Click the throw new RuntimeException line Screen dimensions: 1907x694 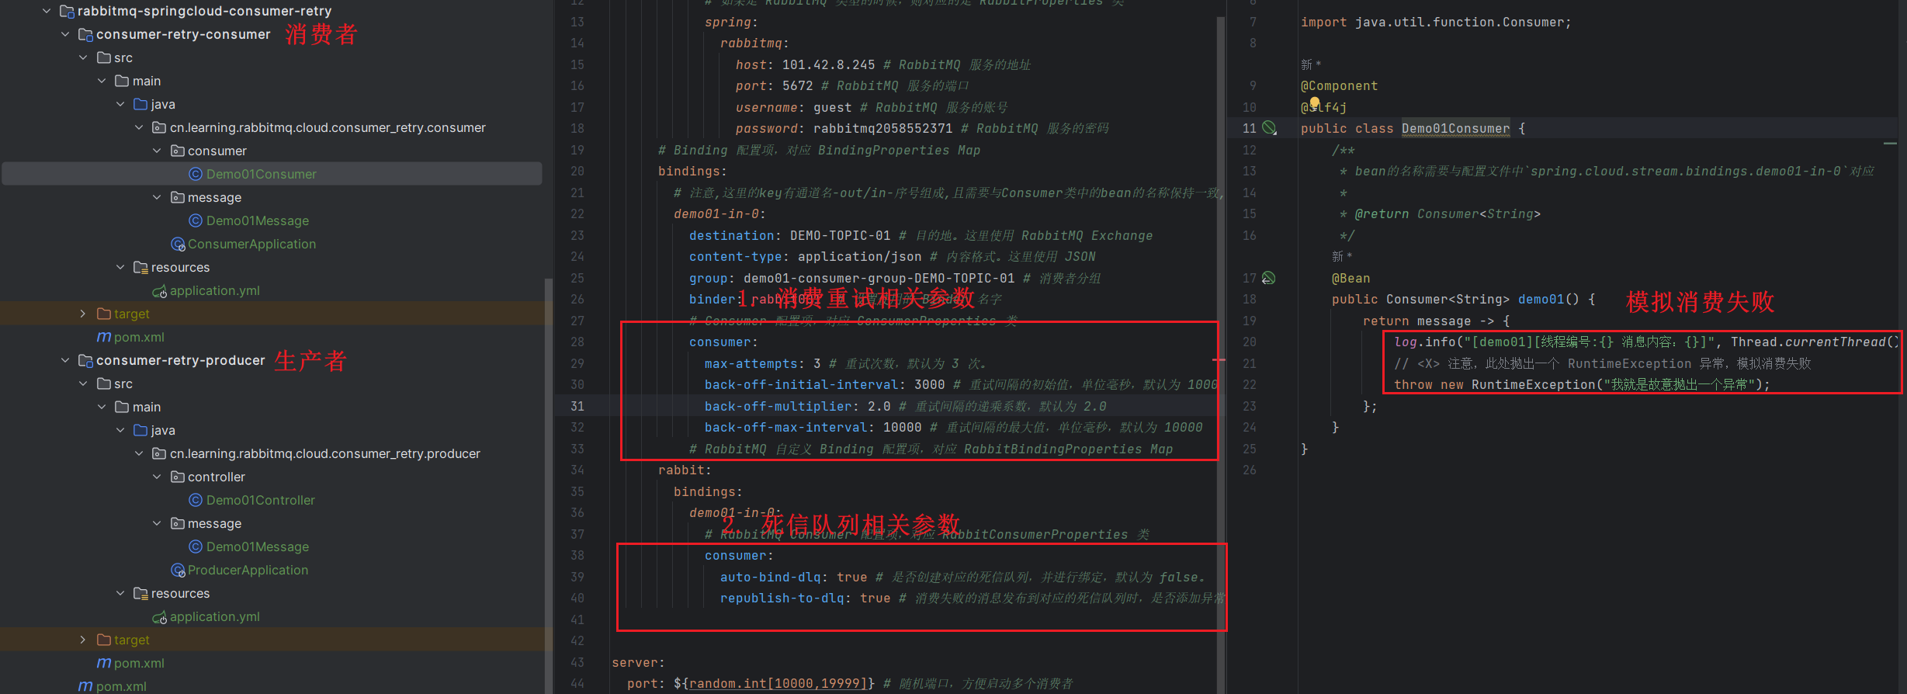tap(1582, 384)
